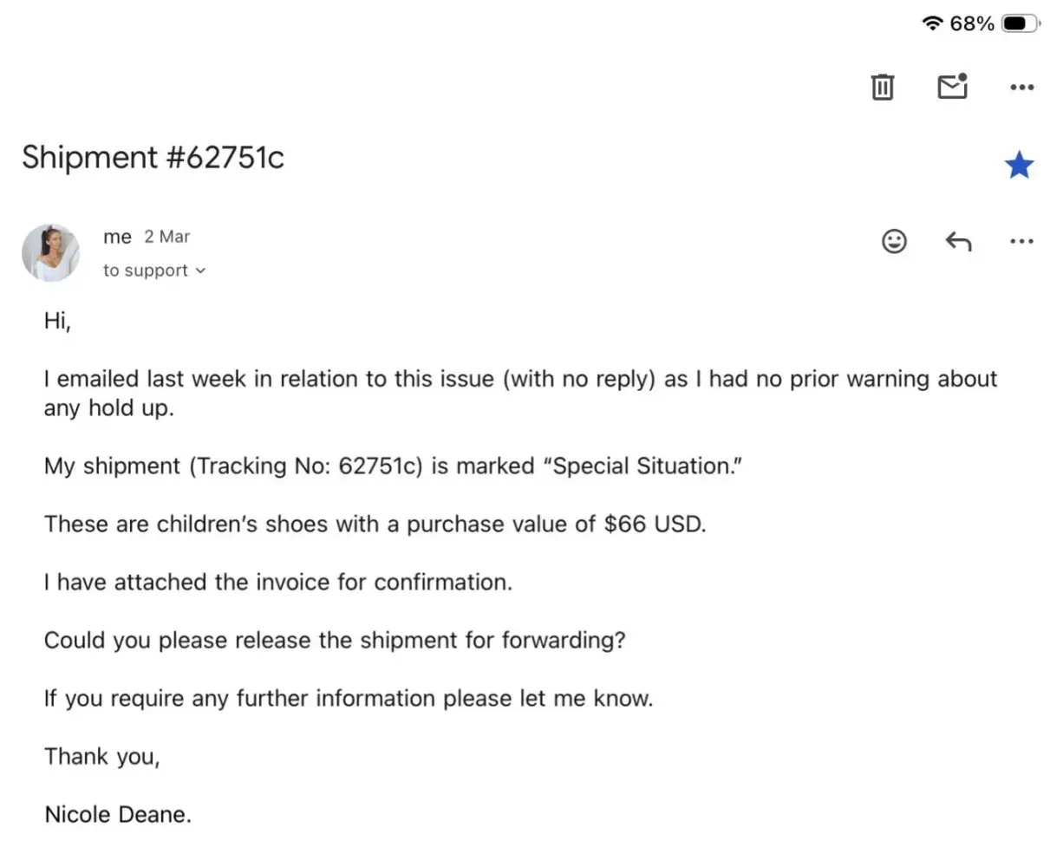The image size is (1063, 867).
Task: Unstar the Shipment #62751c conversation
Action: [x=1020, y=165]
